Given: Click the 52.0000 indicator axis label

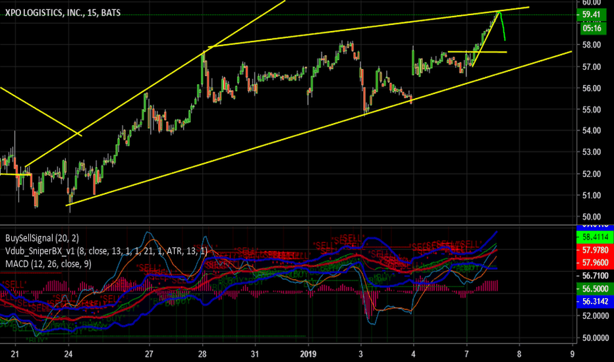Looking at the screenshot, I should (595, 315).
